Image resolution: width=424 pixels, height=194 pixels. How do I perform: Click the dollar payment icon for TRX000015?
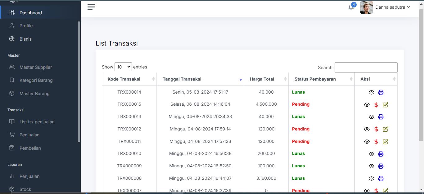pos(376,105)
